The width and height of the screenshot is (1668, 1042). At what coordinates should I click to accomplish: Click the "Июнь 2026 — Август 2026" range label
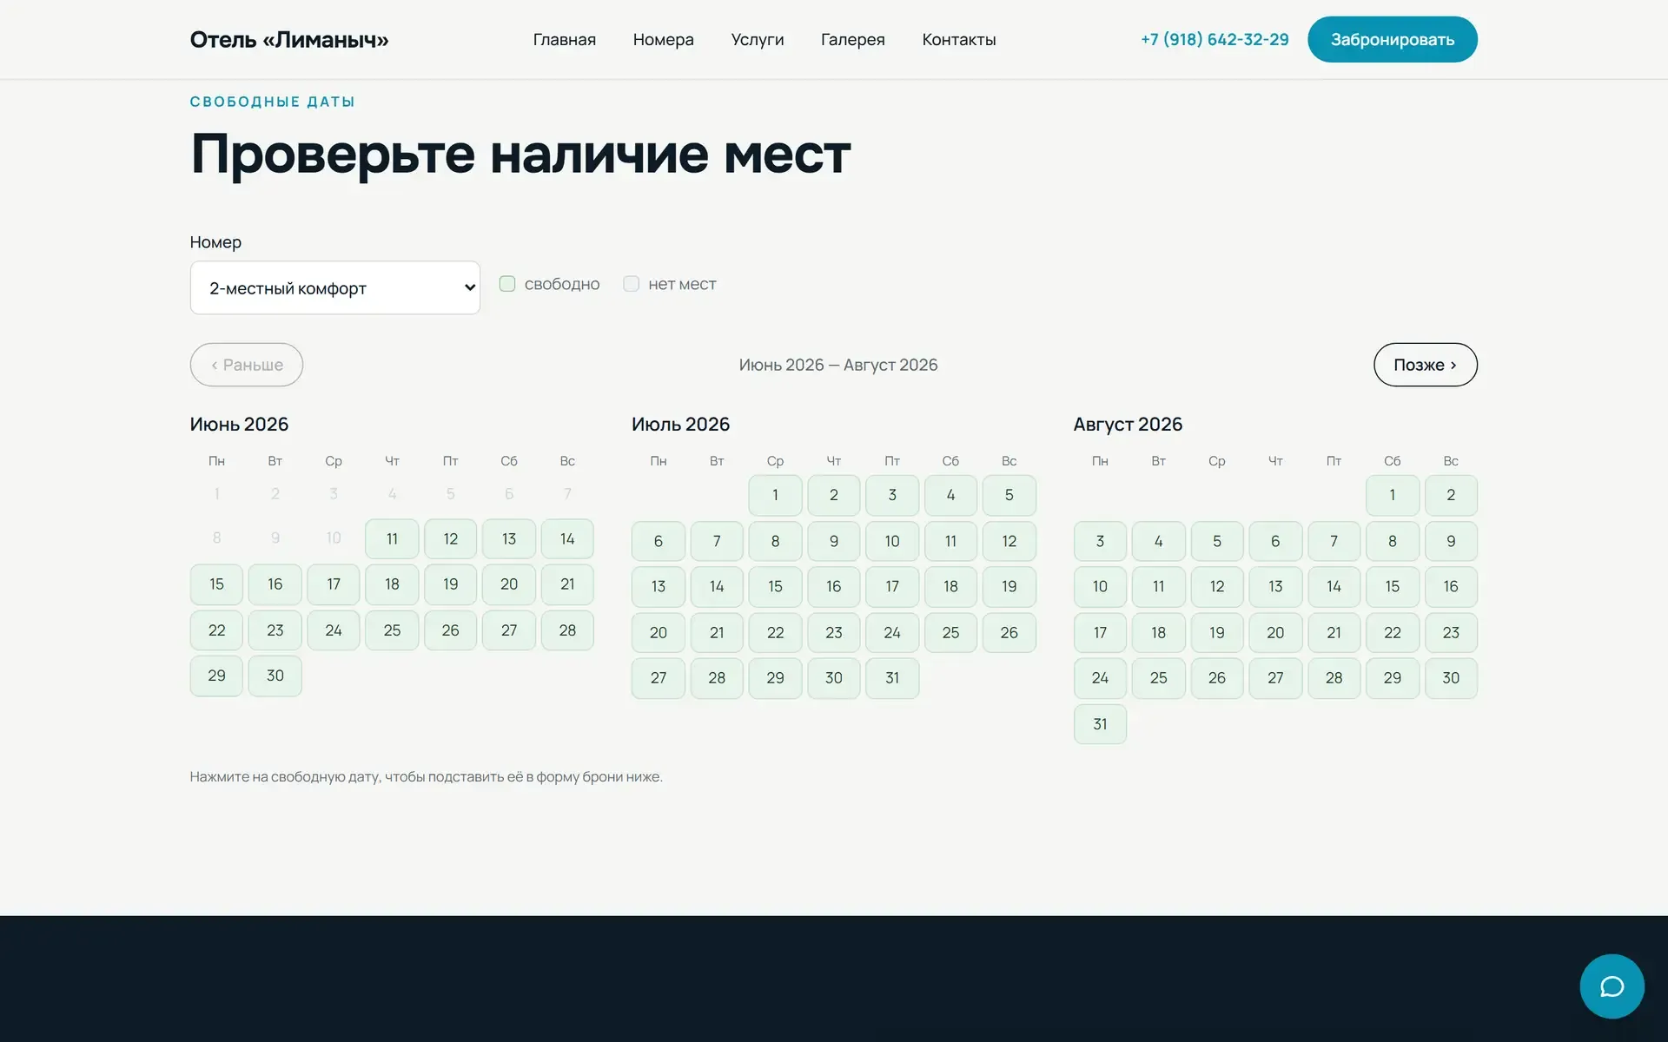click(x=838, y=365)
